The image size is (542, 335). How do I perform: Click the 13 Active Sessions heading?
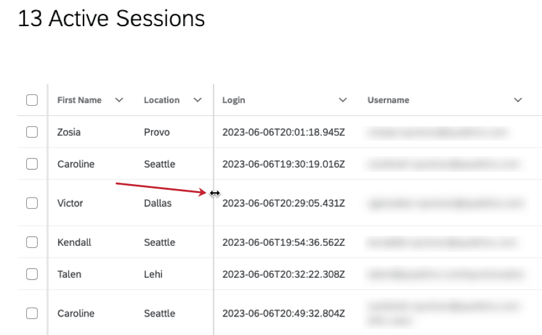click(x=112, y=19)
